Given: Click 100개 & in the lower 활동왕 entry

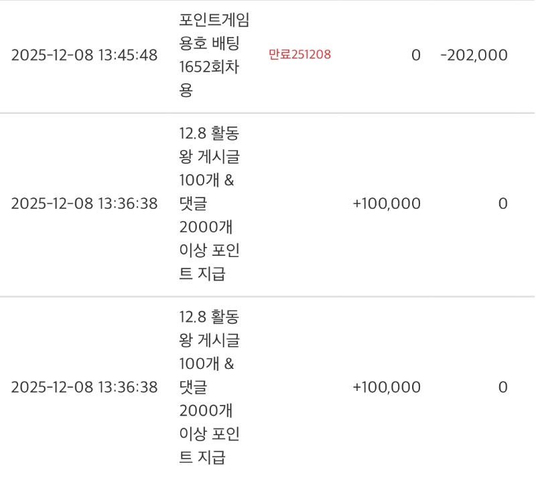Looking at the screenshot, I should [x=206, y=364].
